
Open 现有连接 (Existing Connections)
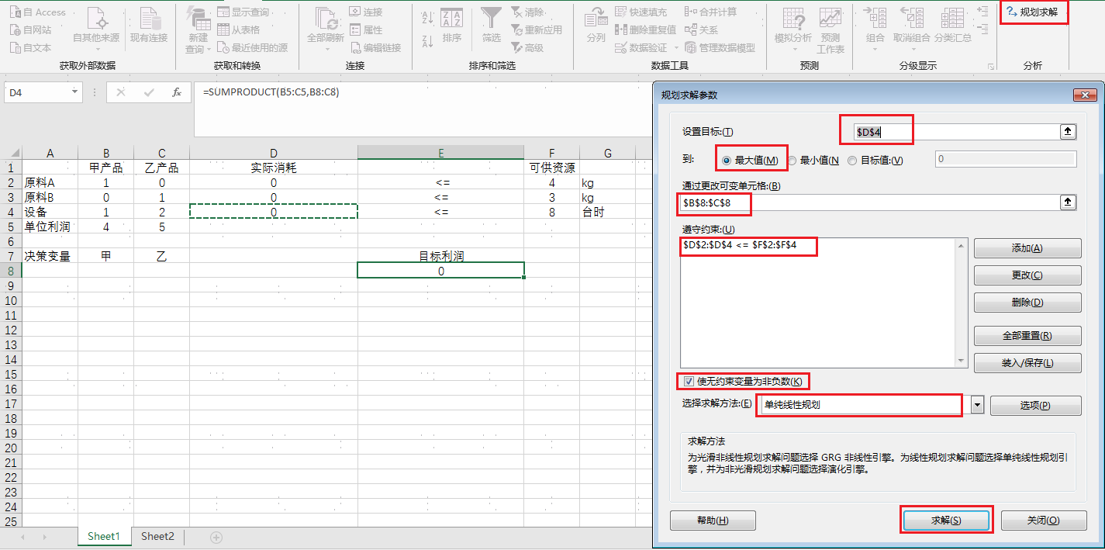point(148,24)
